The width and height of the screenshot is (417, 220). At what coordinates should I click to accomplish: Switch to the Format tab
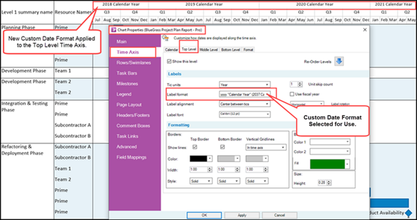[x=248, y=49]
